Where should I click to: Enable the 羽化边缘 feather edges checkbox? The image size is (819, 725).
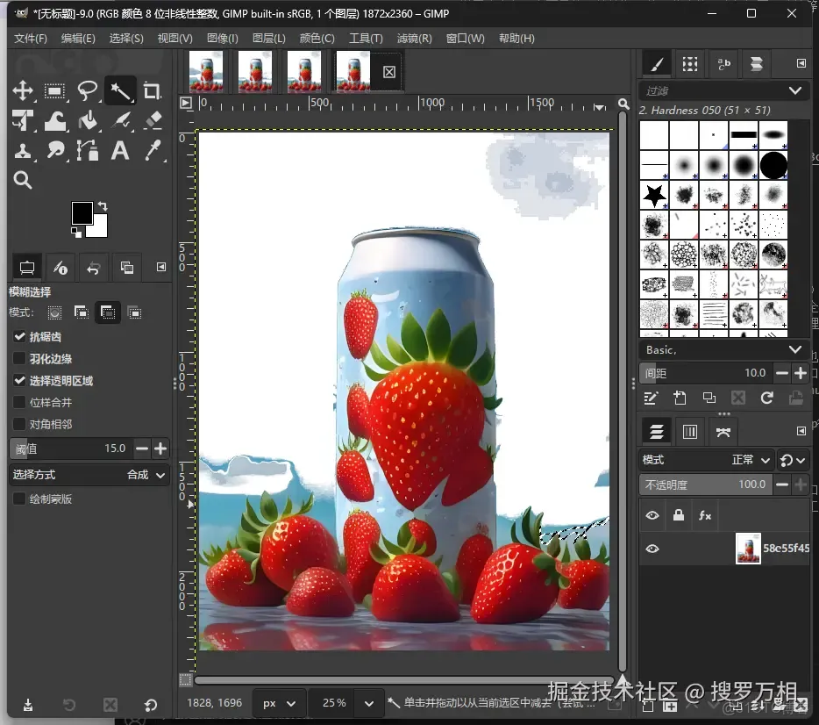(x=19, y=359)
